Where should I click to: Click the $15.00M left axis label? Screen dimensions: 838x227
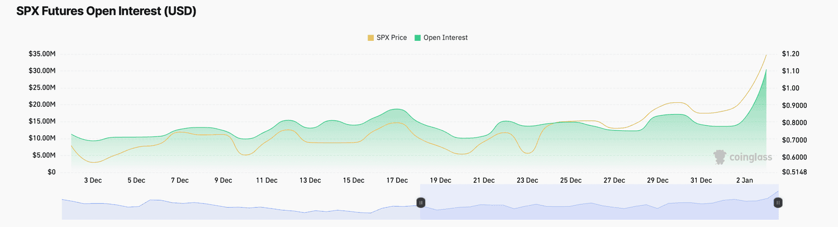tap(42, 121)
